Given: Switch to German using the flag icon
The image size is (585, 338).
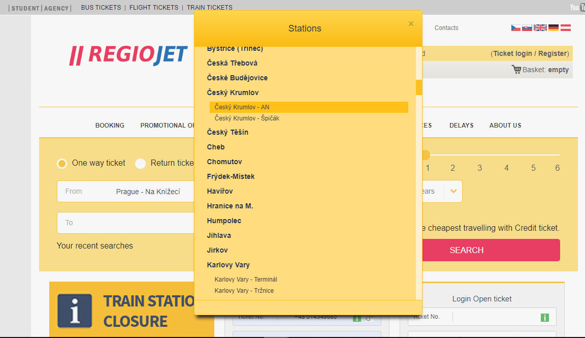Looking at the screenshot, I should (553, 28).
